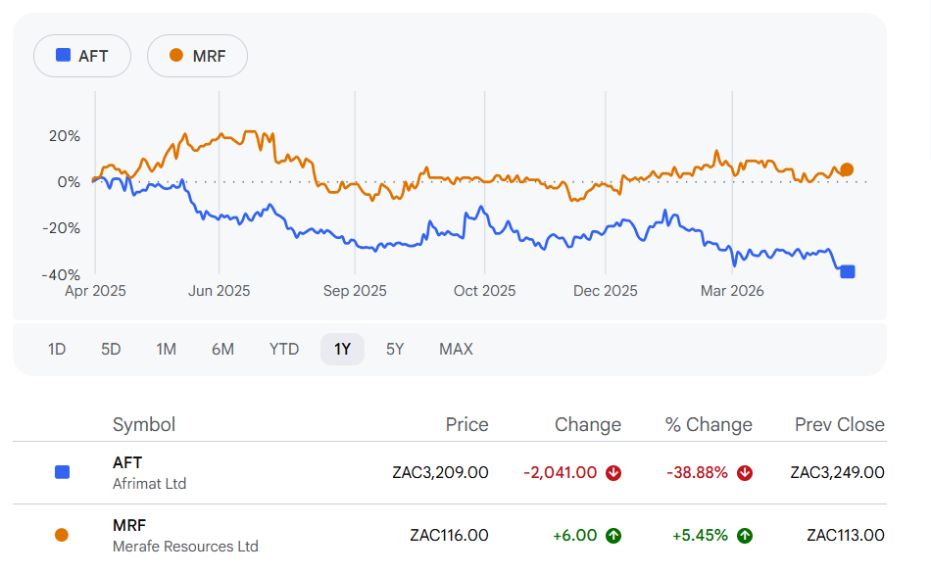
Task: Click the red down arrow beside -38.88%
Action: pos(745,472)
